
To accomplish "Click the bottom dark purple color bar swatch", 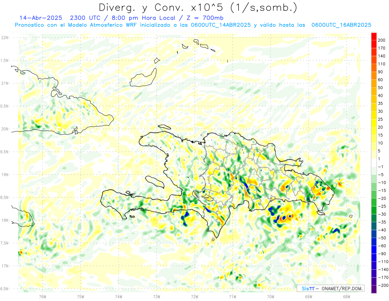I will click(374, 289).
